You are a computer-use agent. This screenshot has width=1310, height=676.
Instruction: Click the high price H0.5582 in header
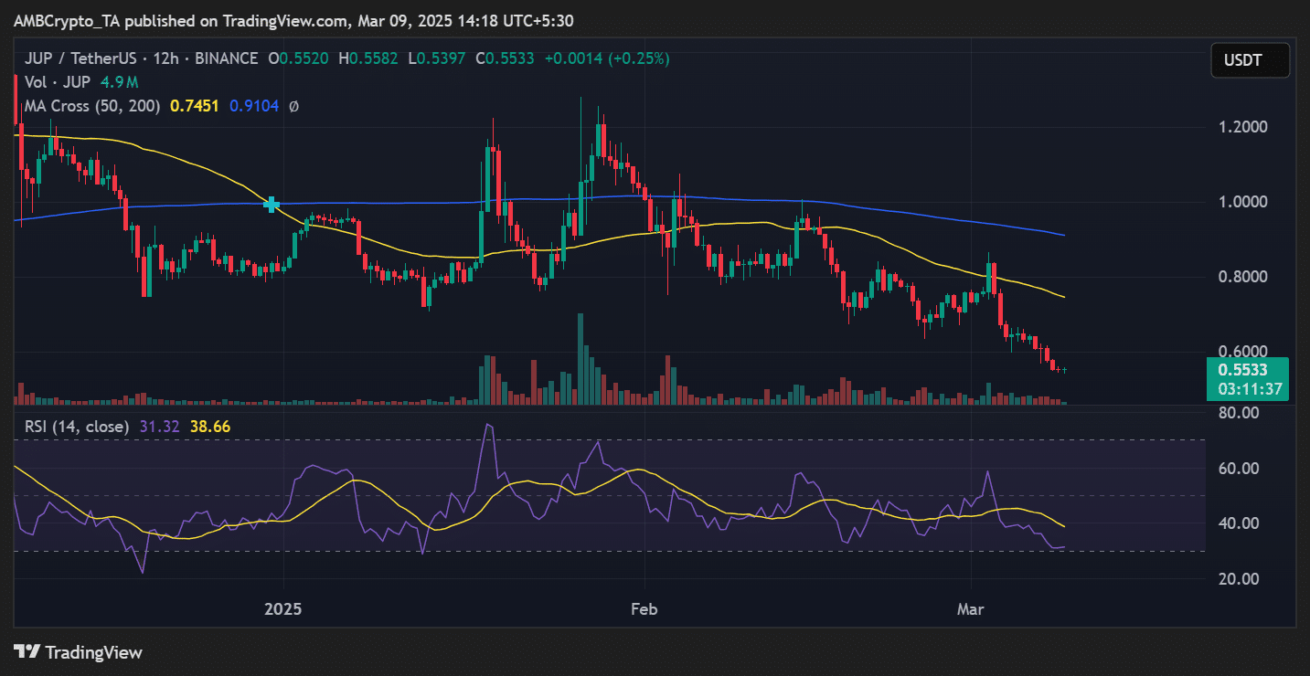click(x=367, y=58)
